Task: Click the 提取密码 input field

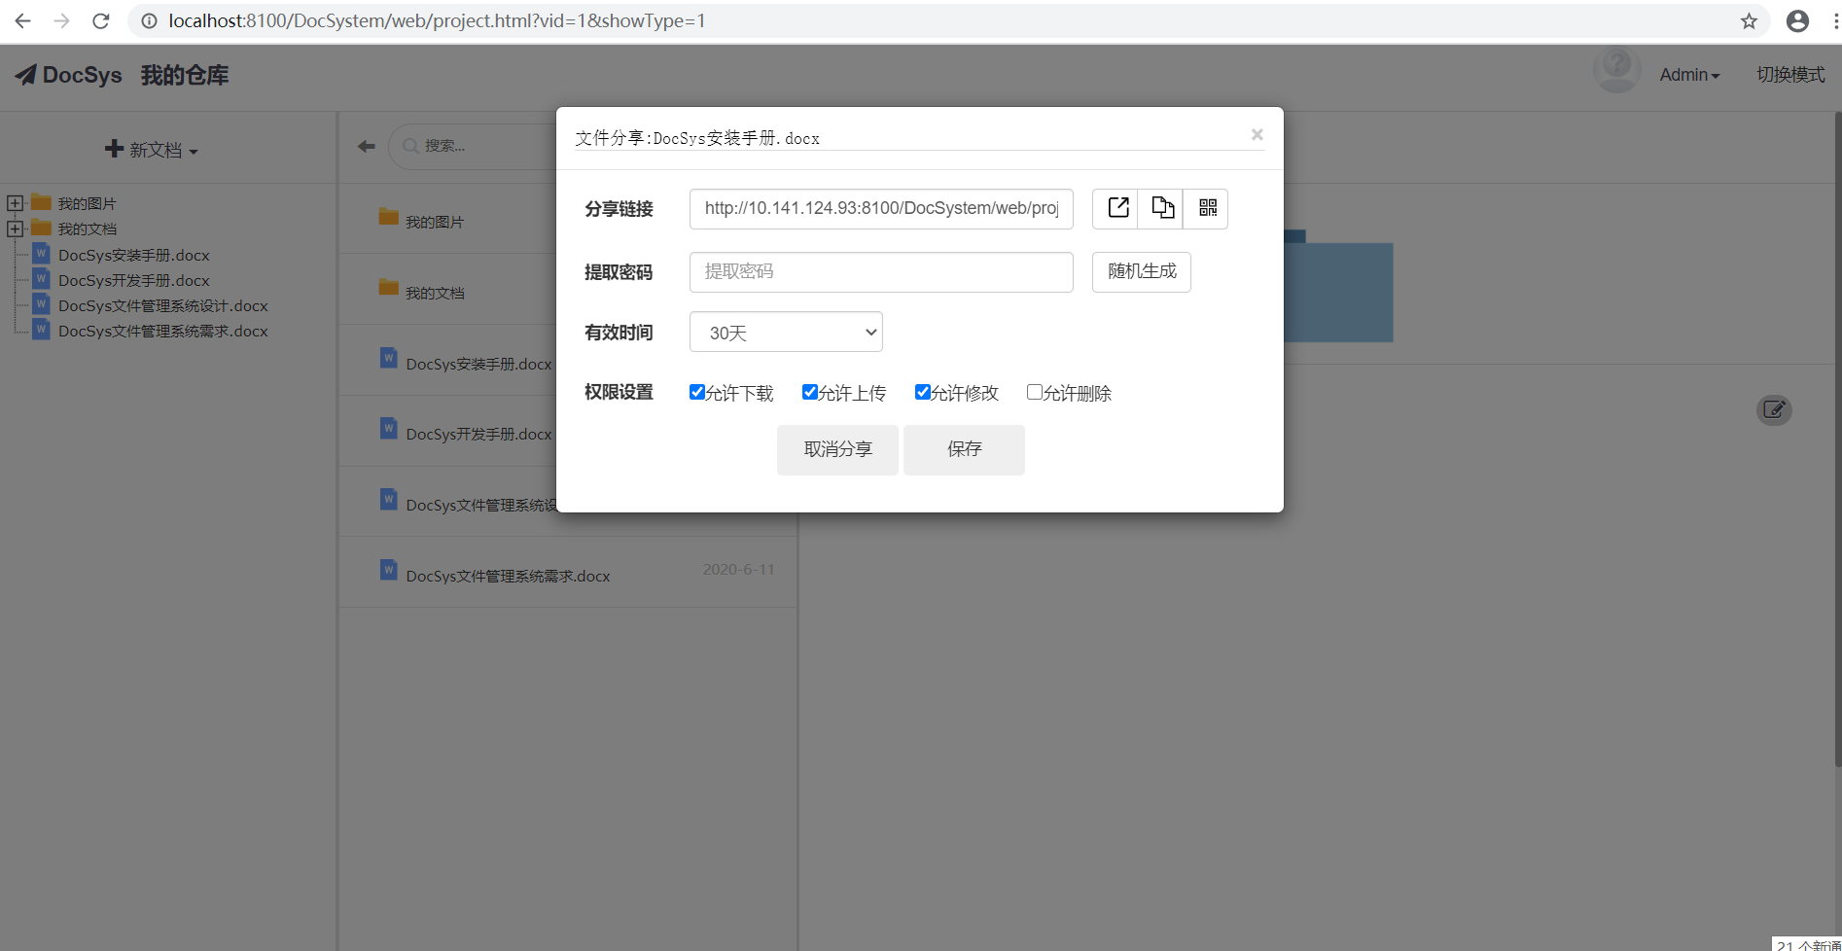Action: pyautogui.click(x=880, y=271)
